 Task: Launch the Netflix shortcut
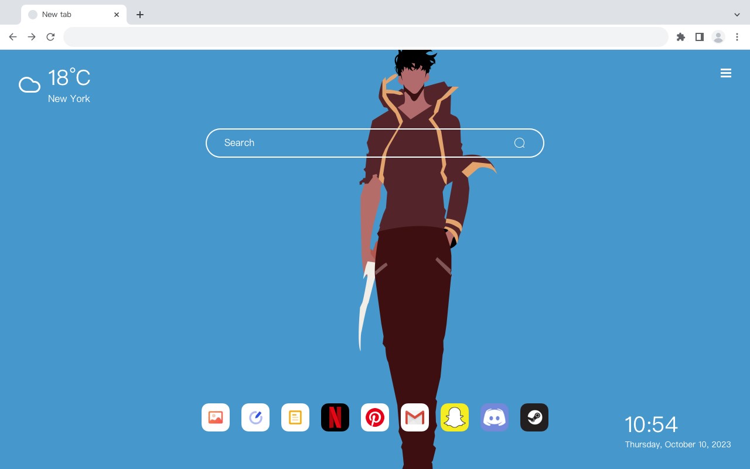click(335, 417)
